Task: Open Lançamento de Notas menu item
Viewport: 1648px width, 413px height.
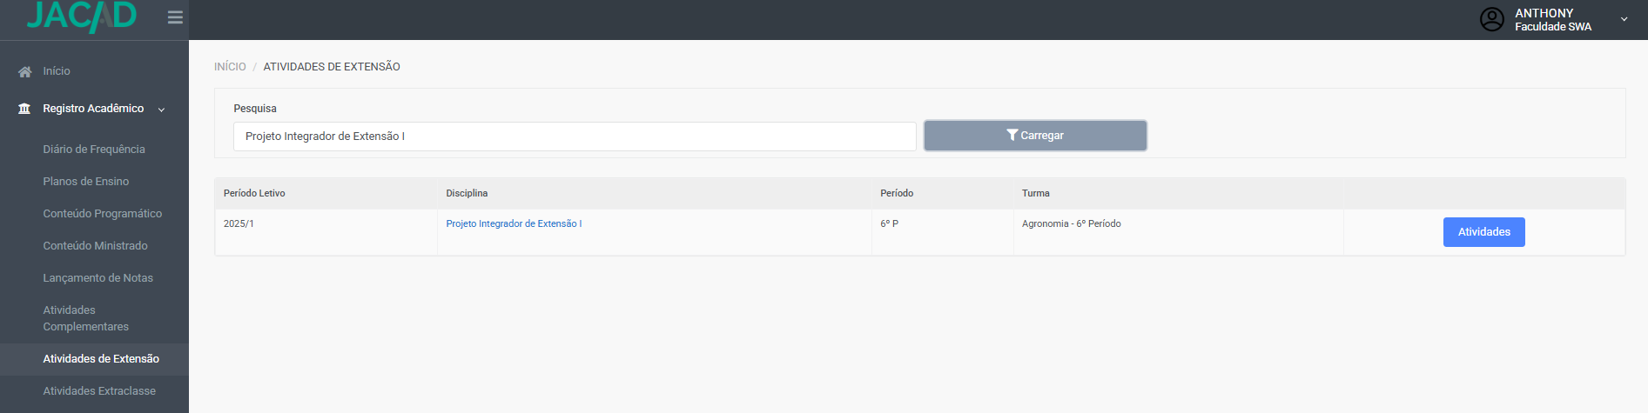Action: pyautogui.click(x=98, y=278)
